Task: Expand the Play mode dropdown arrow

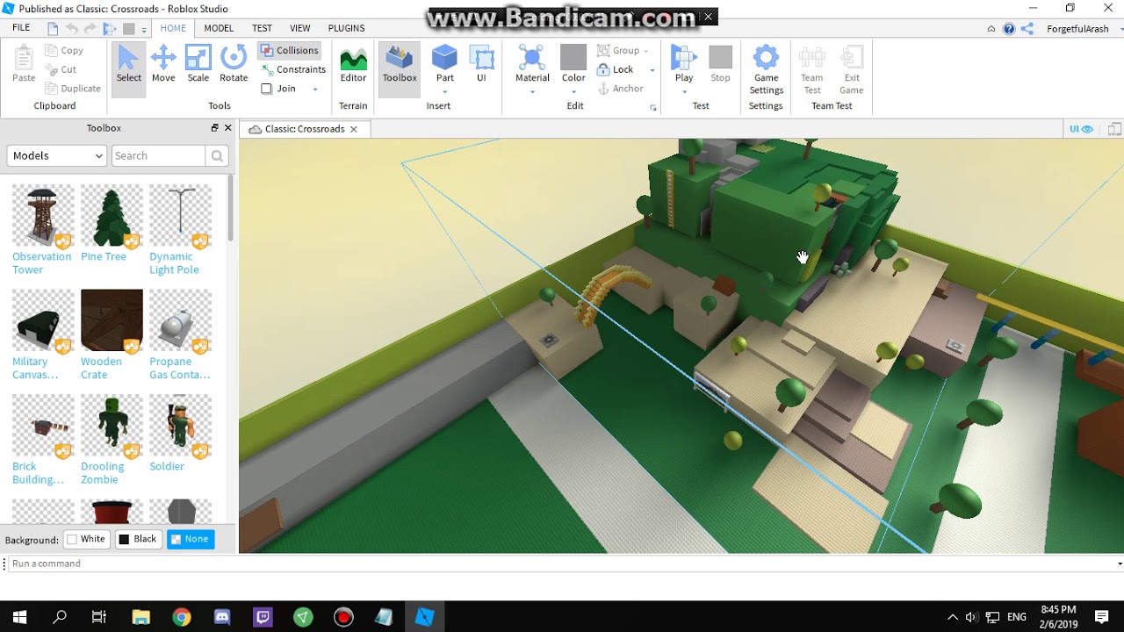Action: coord(684,91)
